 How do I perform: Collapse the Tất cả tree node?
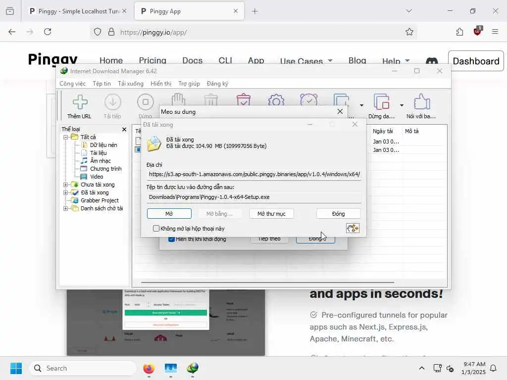[x=66, y=137]
